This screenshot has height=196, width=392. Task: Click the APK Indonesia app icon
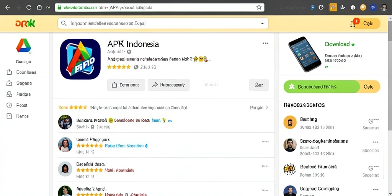point(80,59)
